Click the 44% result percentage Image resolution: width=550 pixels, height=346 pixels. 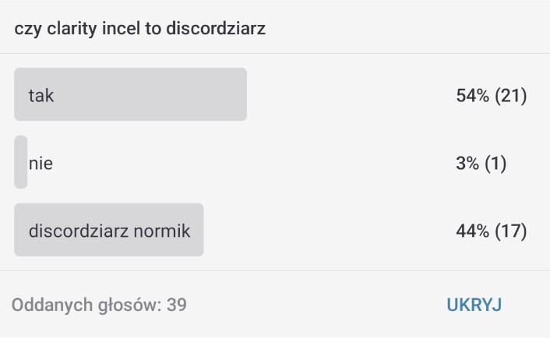[x=472, y=231]
